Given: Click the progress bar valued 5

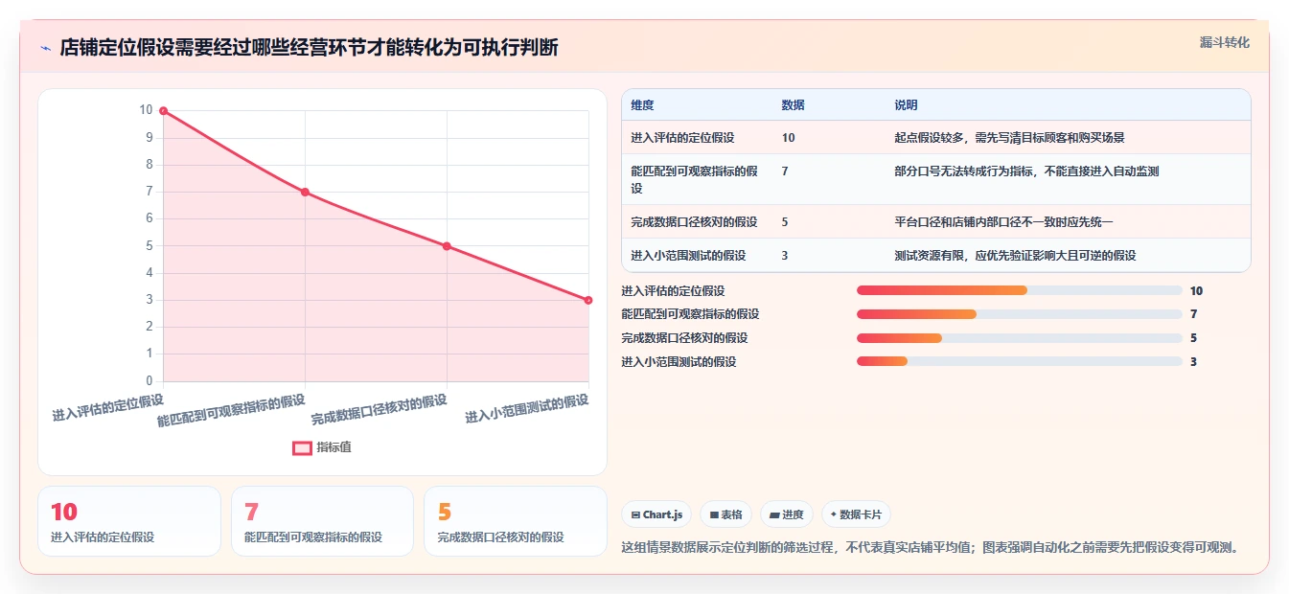Looking at the screenshot, I should click(x=1020, y=338).
